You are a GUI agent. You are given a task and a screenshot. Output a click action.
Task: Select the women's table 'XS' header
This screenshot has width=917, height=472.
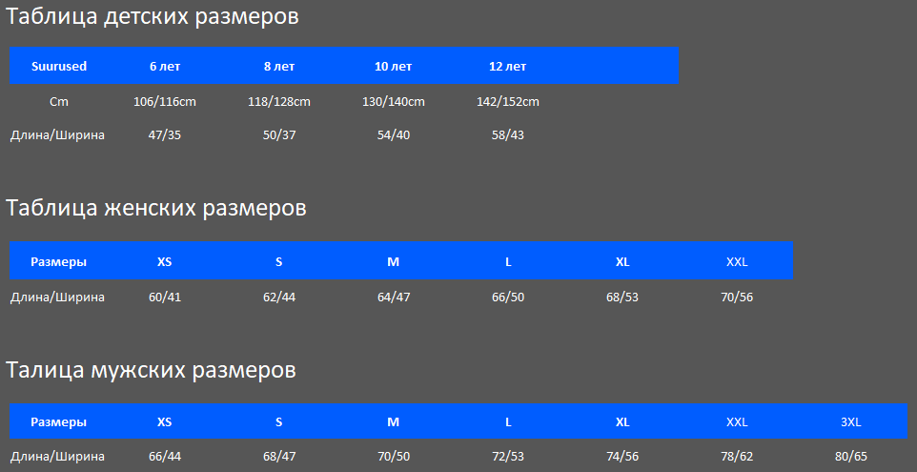coord(164,262)
